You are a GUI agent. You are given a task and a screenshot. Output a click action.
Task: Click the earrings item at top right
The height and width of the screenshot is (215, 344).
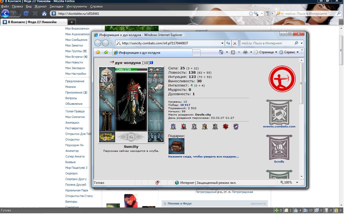pos(156,70)
